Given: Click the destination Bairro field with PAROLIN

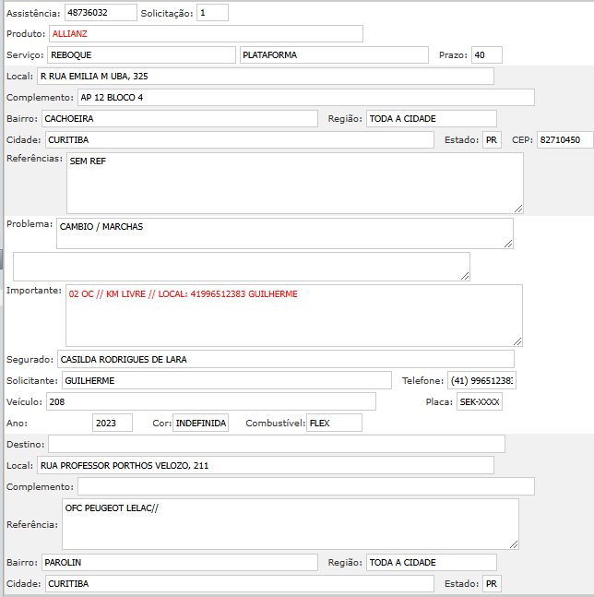Looking at the screenshot, I should [x=179, y=563].
